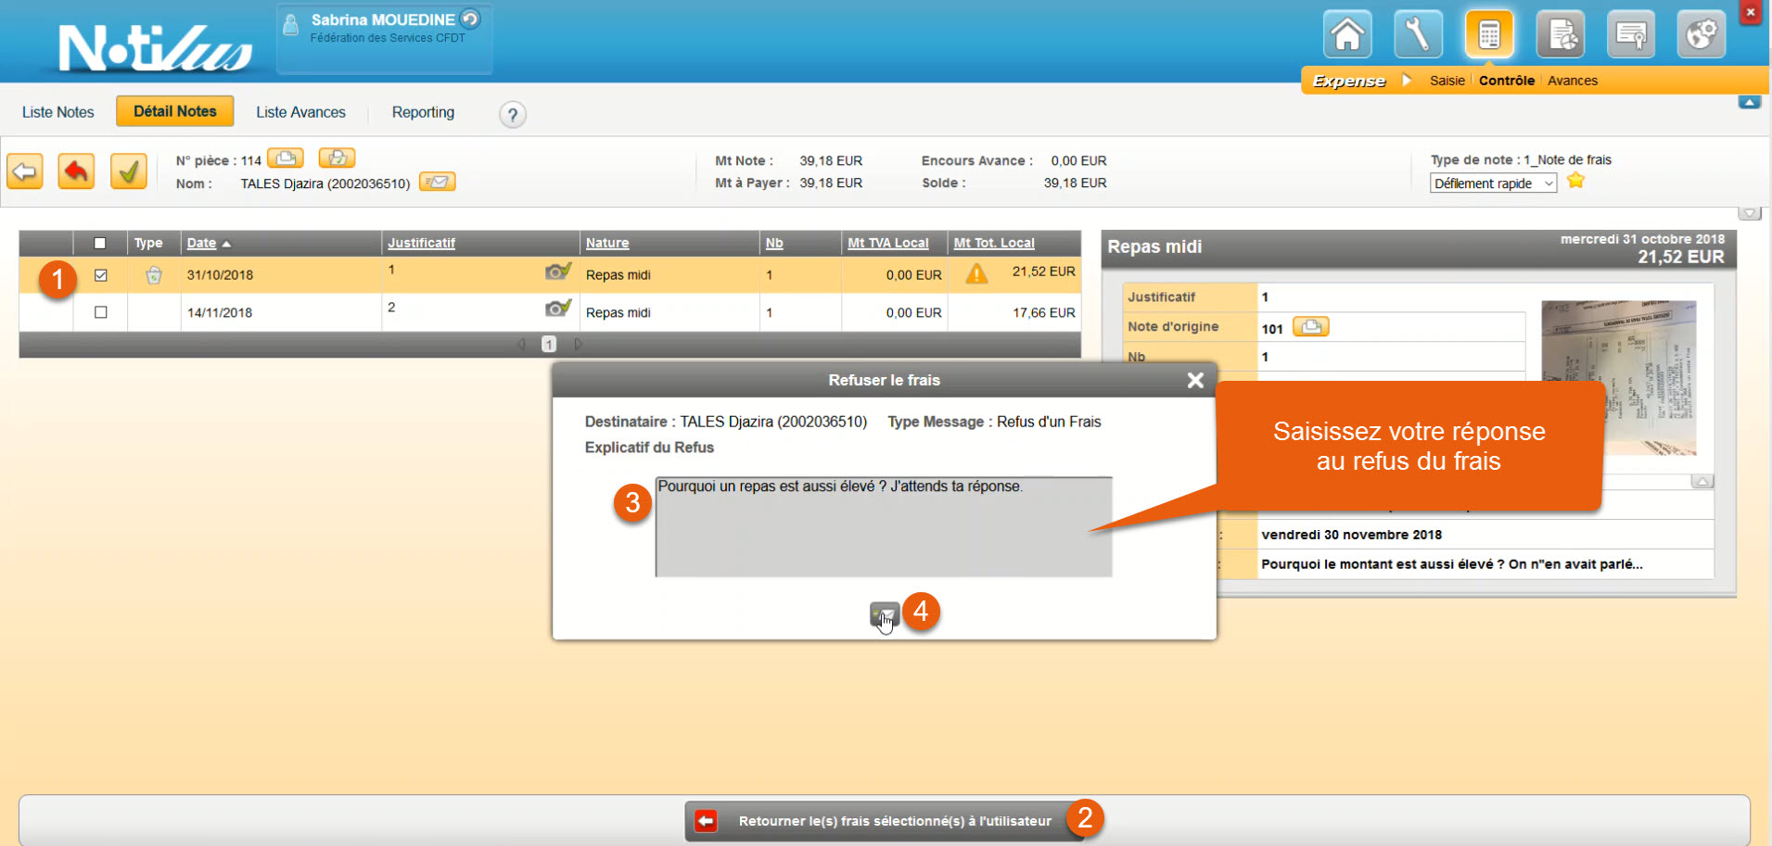Collapse the header using top-right arrow
Viewport: 1772px width, 846px height.
1749,103
